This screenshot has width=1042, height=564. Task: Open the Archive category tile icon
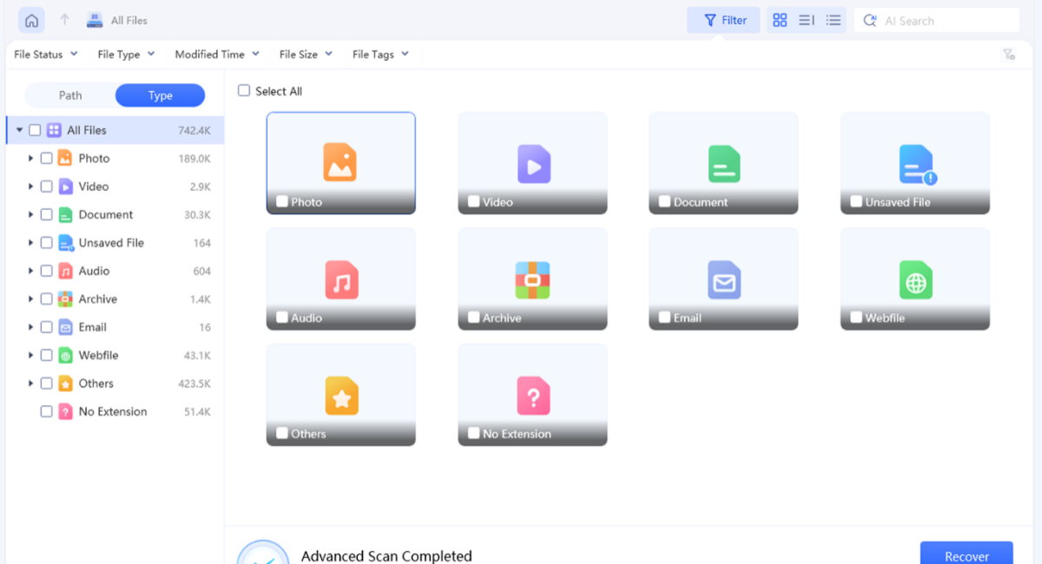[532, 279]
